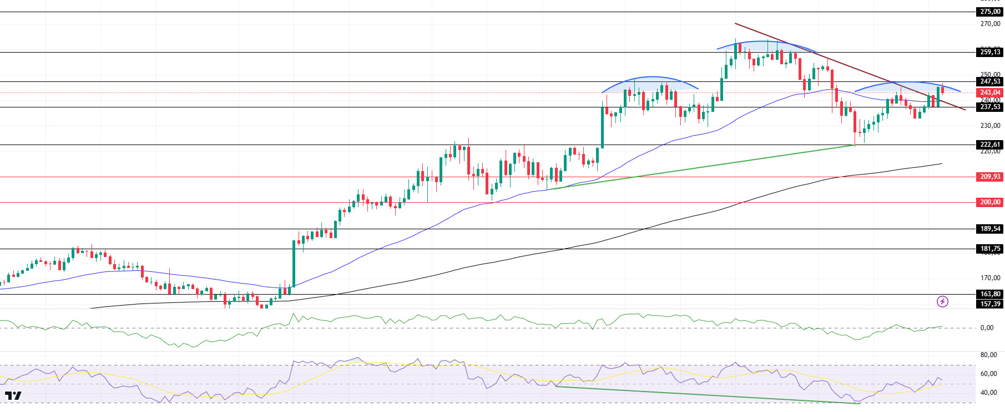This screenshot has height=412, width=1005.
Task: Select the dark red descending trendline
Action: click(850, 66)
